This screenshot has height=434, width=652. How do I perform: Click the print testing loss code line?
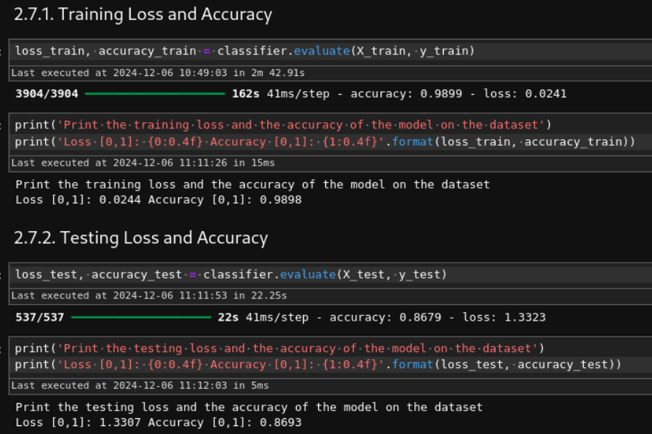[x=280, y=349]
